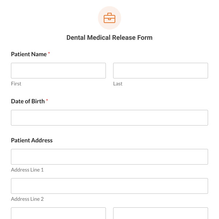Focus the left field below Address Line 2
This screenshot has height=219, width=219.
tap(58, 214)
